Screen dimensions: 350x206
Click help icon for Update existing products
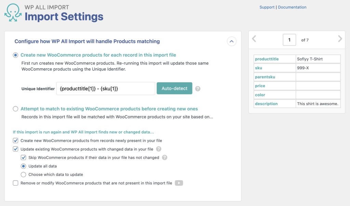[159, 149]
